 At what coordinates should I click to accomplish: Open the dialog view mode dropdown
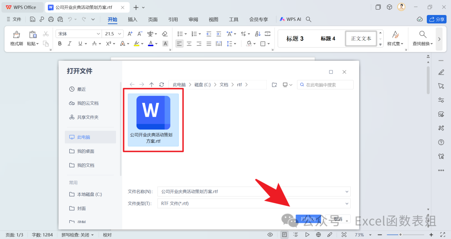tap(287, 85)
